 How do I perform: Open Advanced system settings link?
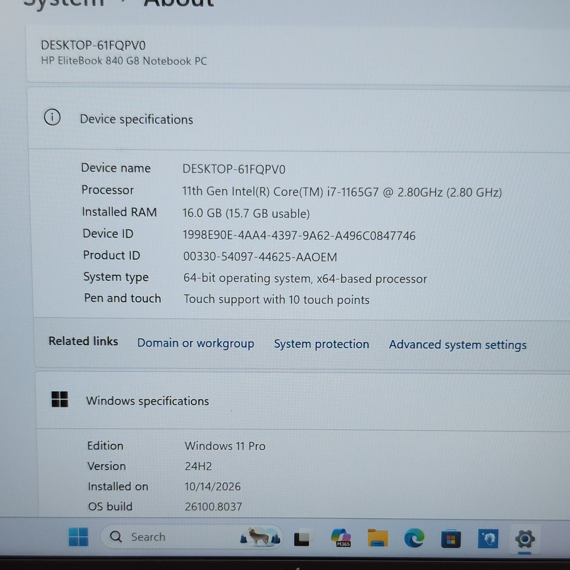458,345
